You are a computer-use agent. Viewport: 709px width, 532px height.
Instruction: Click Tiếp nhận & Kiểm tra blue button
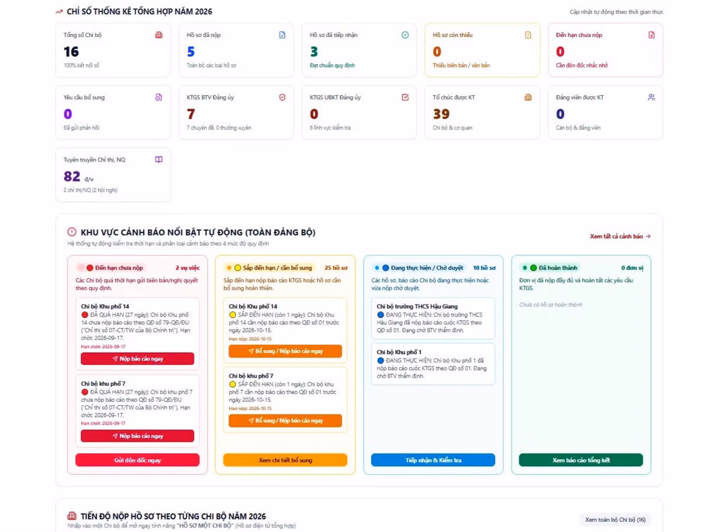(x=433, y=460)
